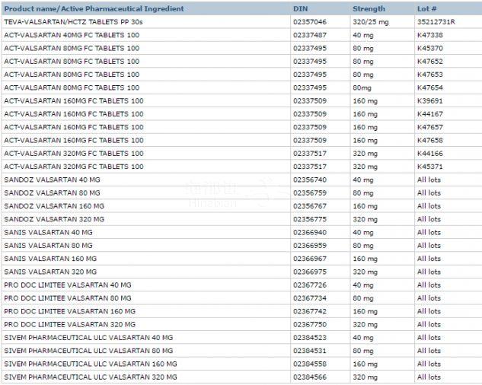Click DIN 02356775

310,219
